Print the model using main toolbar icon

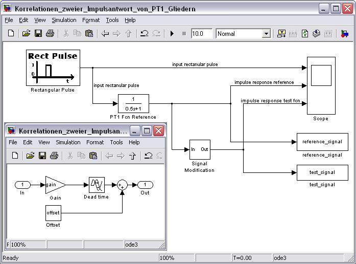[50, 34]
